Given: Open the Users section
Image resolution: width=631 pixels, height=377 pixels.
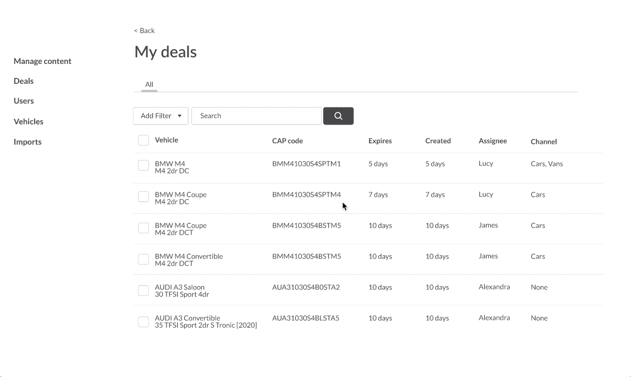Looking at the screenshot, I should 24,101.
